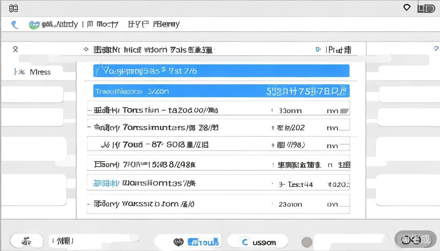Select the Bereay tab in top bar
This screenshot has width=440, height=251.
coord(167,24)
